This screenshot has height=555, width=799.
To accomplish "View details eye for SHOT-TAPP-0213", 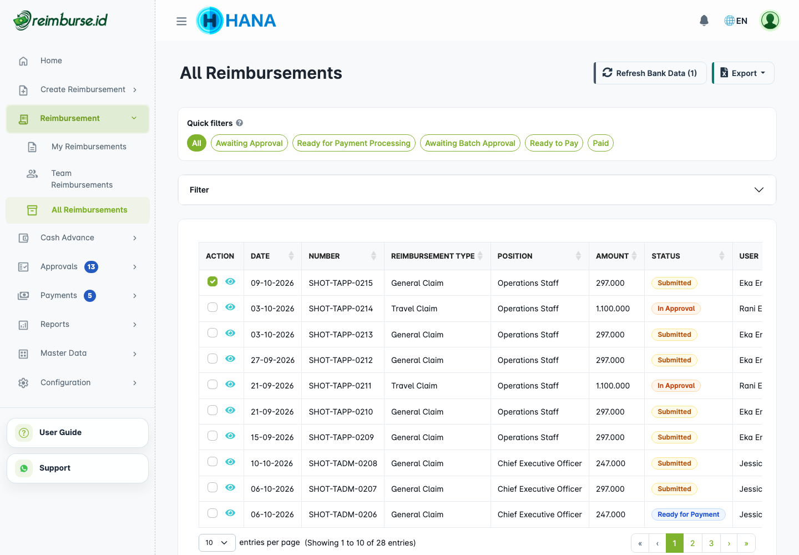I will point(230,333).
